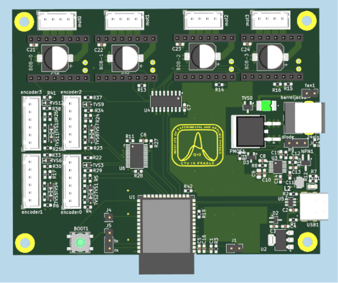Viewport: 338px width, 283px height.
Task: Click the R28 resistor label
Action: click(x=138, y=176)
